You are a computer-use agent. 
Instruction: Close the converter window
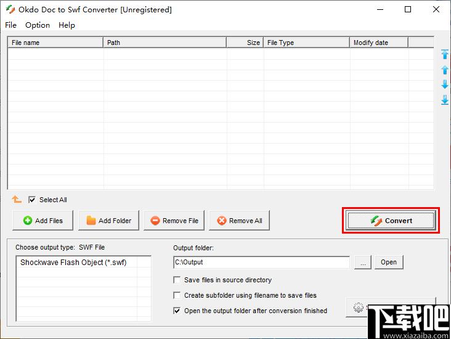(x=436, y=9)
